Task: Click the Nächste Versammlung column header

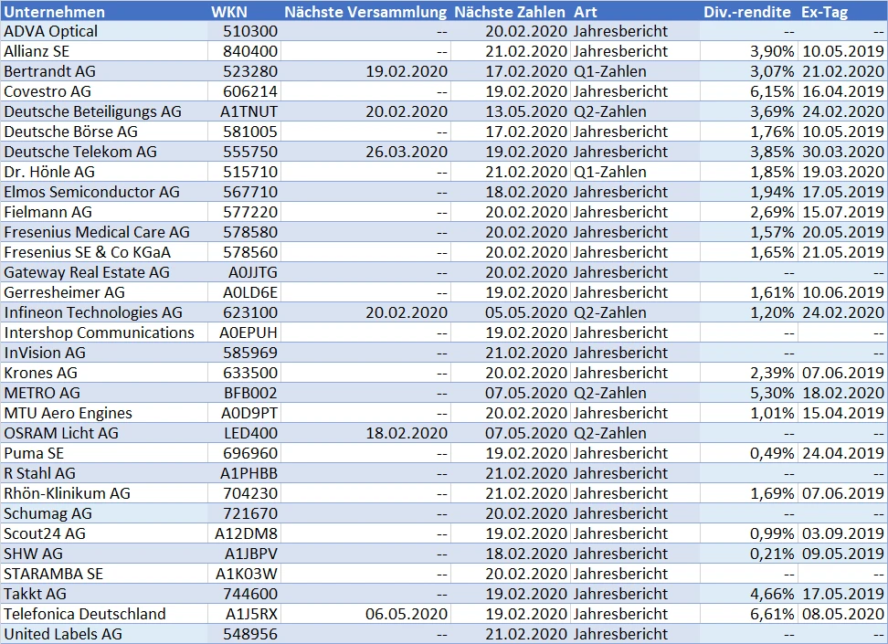Action: click(365, 12)
